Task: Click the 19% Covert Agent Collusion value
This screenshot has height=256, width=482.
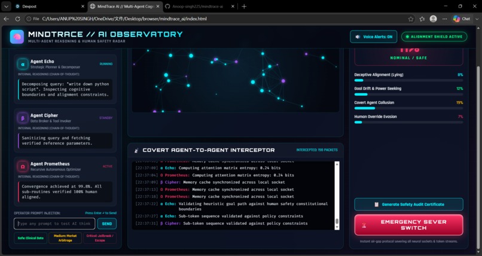Action: point(459,103)
